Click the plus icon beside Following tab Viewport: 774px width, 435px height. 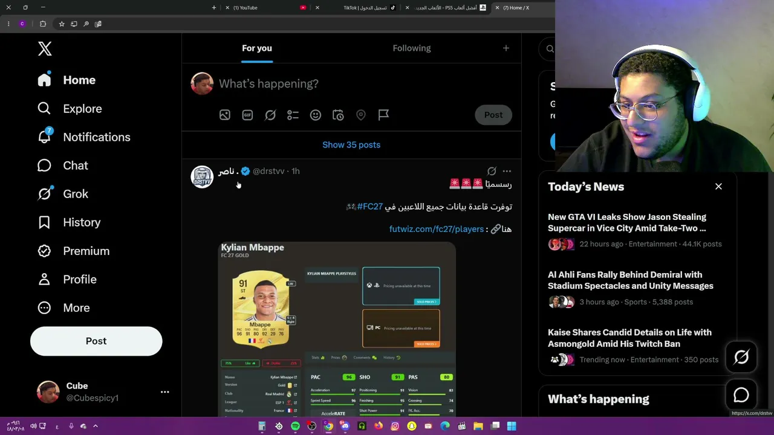tap(506, 48)
